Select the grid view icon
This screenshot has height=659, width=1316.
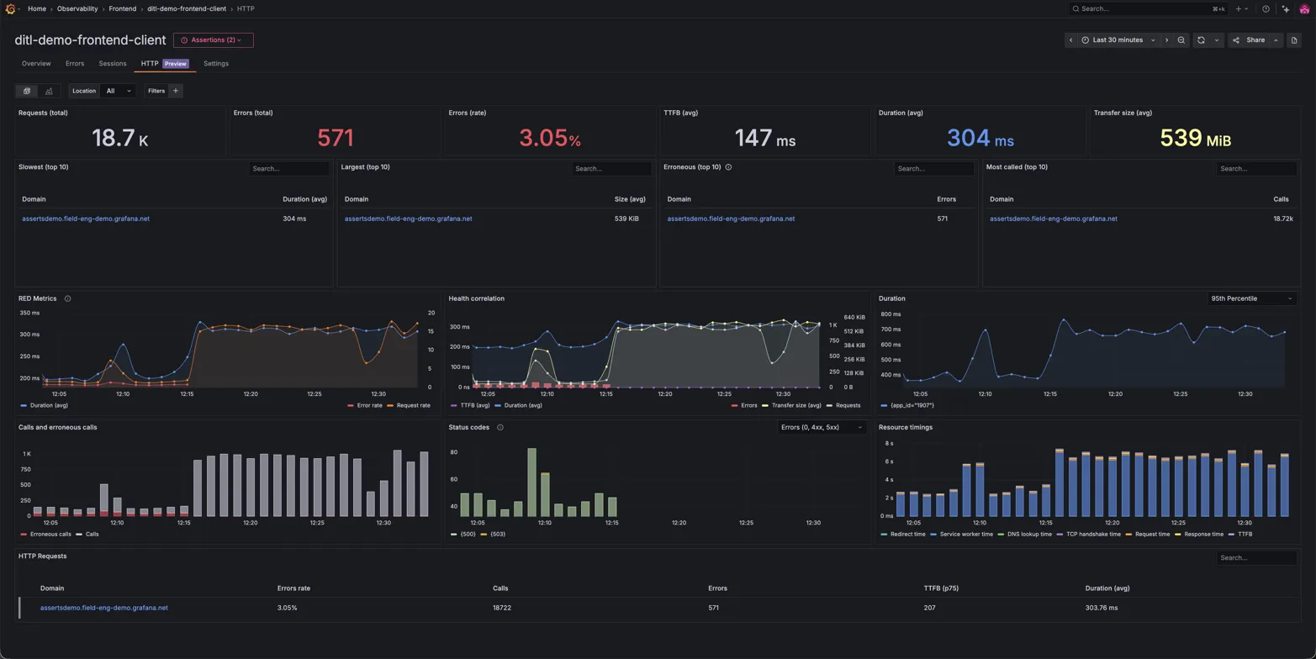tap(26, 91)
